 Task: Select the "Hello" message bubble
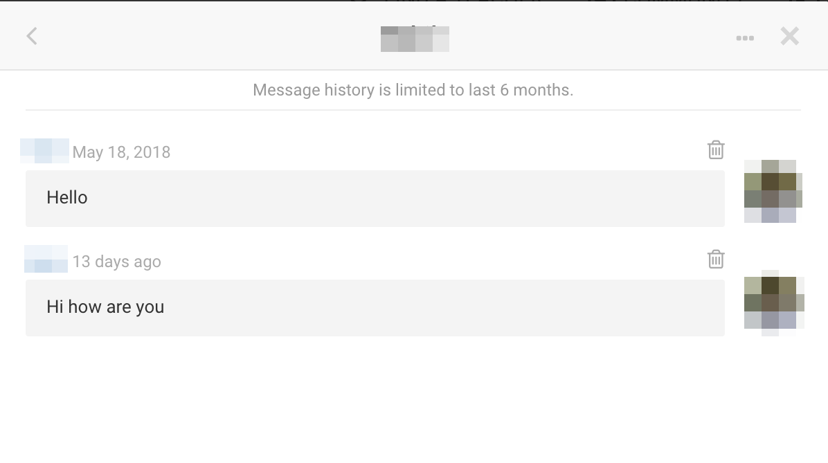click(375, 198)
